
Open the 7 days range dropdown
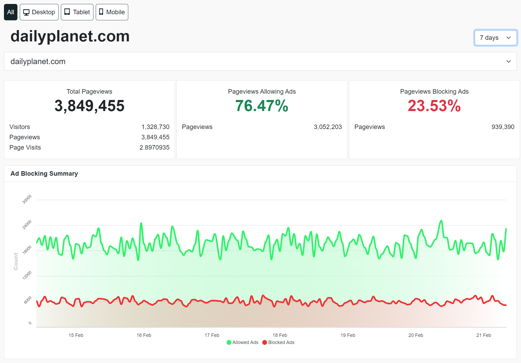pyautogui.click(x=495, y=38)
